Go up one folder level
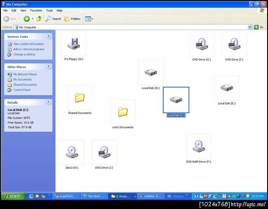 click(39, 19)
